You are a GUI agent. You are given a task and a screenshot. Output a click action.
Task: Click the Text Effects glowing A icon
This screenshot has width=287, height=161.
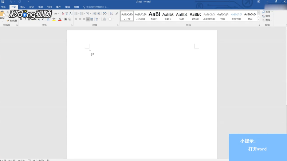(48, 19)
